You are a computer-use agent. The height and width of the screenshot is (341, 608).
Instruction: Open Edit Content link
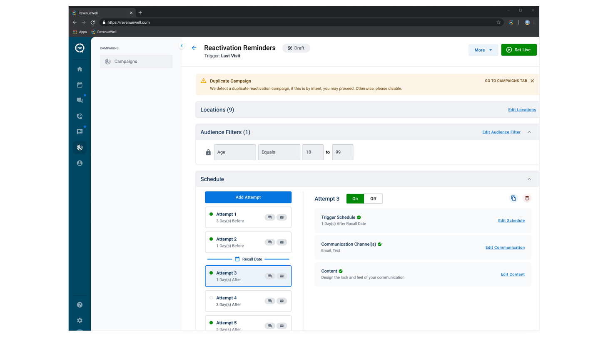[513, 274]
